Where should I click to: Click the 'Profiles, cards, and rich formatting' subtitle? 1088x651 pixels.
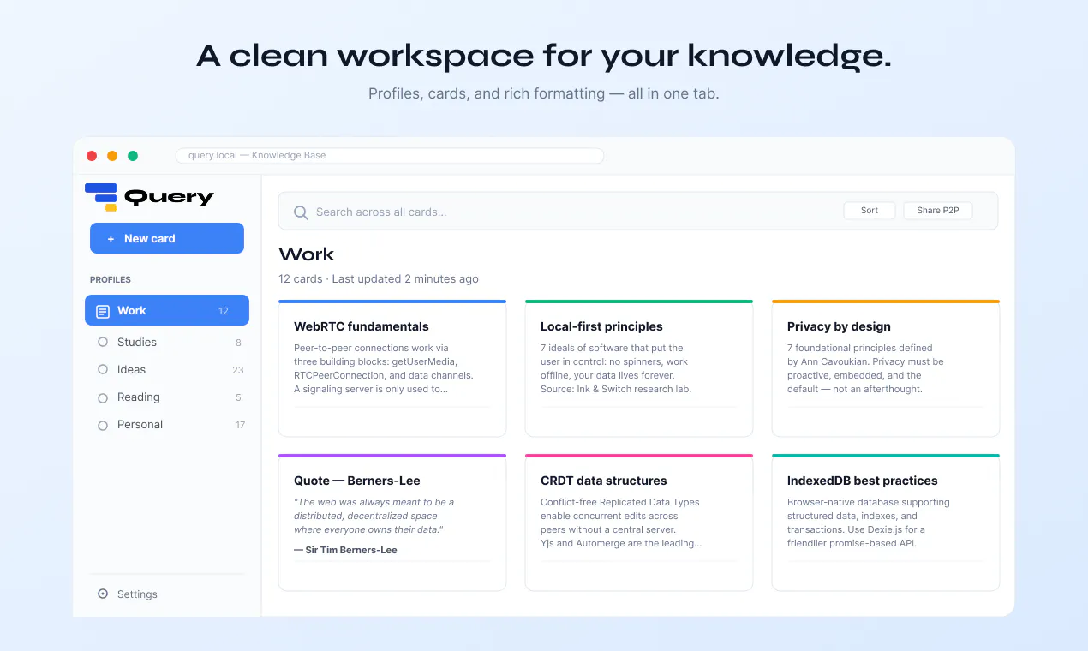487,93
